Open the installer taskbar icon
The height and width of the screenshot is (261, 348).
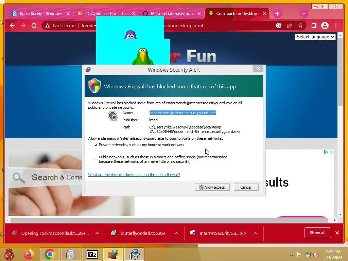tap(134, 254)
